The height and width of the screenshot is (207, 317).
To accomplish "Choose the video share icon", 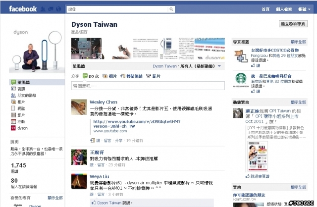I will [x=149, y=76].
